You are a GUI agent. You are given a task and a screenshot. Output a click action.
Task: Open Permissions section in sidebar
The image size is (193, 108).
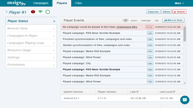point(31,64)
